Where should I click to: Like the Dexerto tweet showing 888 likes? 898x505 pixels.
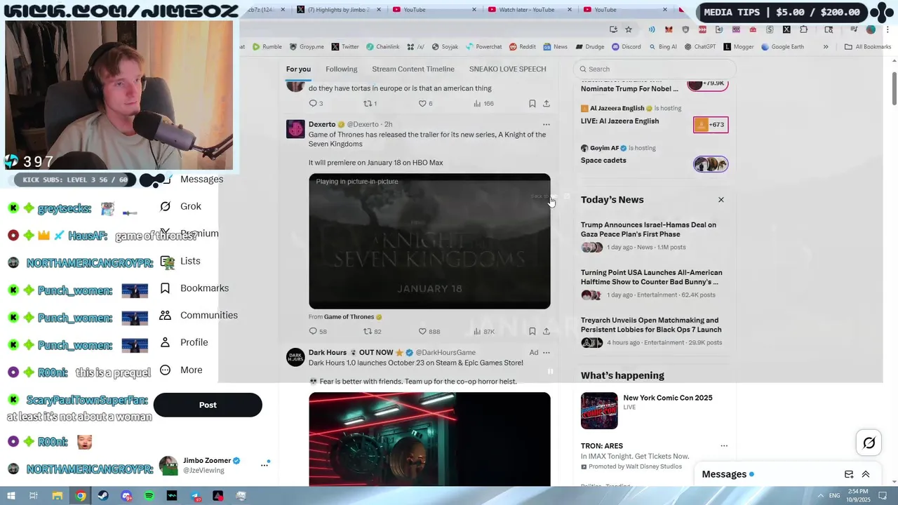[429, 331]
